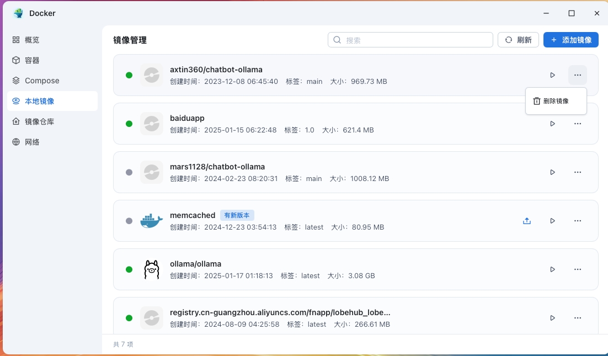Open more options for registry.cn-guangzhou lobehub image

(x=577, y=318)
